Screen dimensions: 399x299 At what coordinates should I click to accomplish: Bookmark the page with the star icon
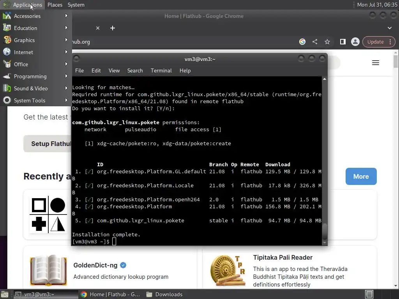tap(327, 42)
